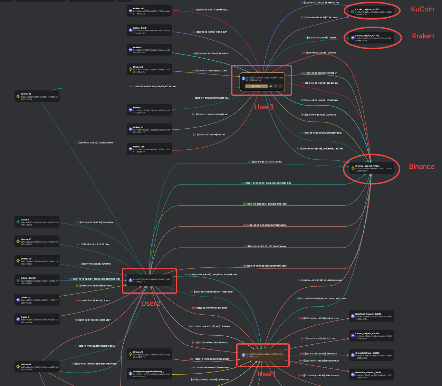Click the Kraken logo on Kraken: BAL node
The width and height of the screenshot is (442, 386).
coord(130,11)
